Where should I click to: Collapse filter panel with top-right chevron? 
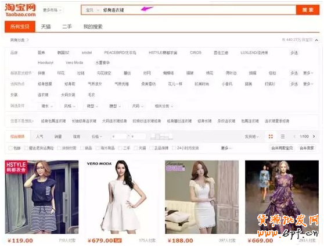pyautogui.click(x=316, y=40)
